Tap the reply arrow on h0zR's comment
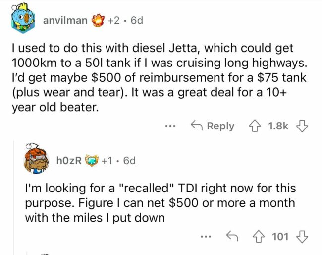The width and height of the screenshot is (322, 255). click(x=231, y=236)
